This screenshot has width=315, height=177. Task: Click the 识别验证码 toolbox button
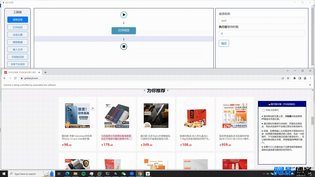(18, 57)
